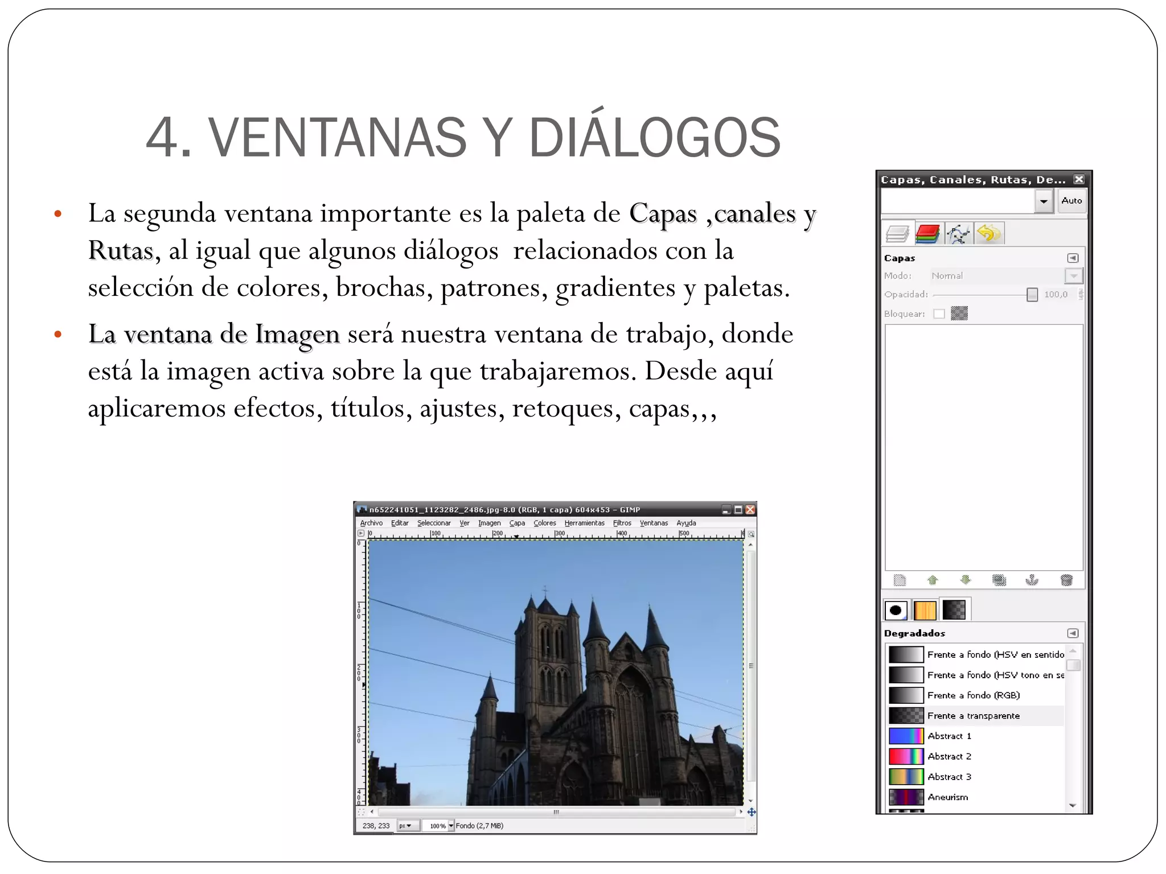Toggle zoom-on-resize icon at top right of canvas

pyautogui.click(x=751, y=534)
